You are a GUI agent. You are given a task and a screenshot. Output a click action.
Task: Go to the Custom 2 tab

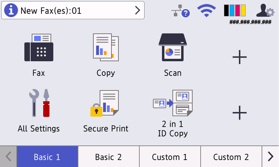click(231, 157)
